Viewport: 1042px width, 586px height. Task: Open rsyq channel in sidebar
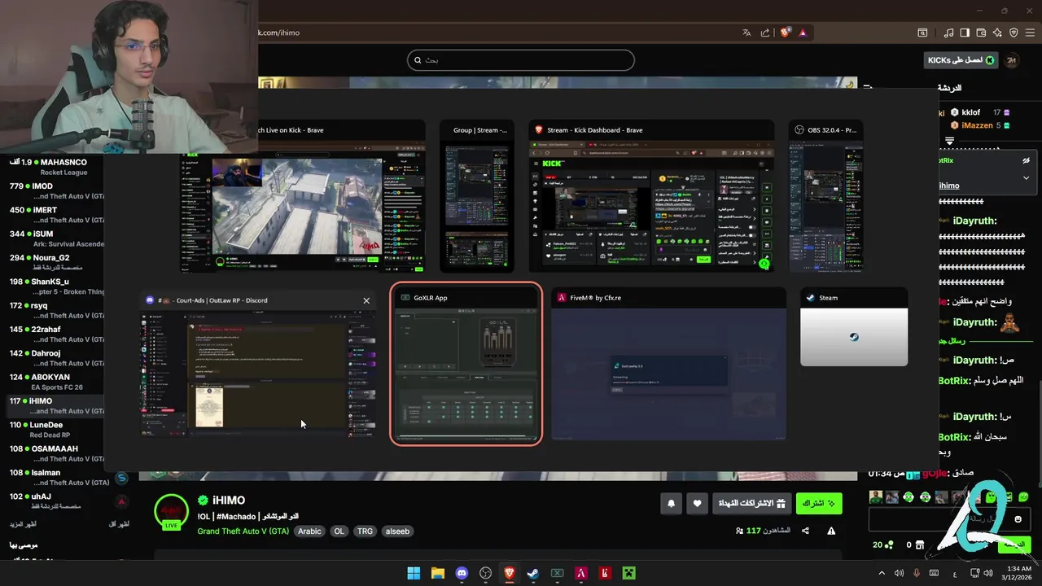pyautogui.click(x=52, y=310)
